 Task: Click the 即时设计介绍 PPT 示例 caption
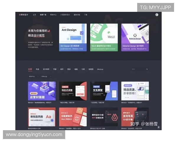[97, 128]
